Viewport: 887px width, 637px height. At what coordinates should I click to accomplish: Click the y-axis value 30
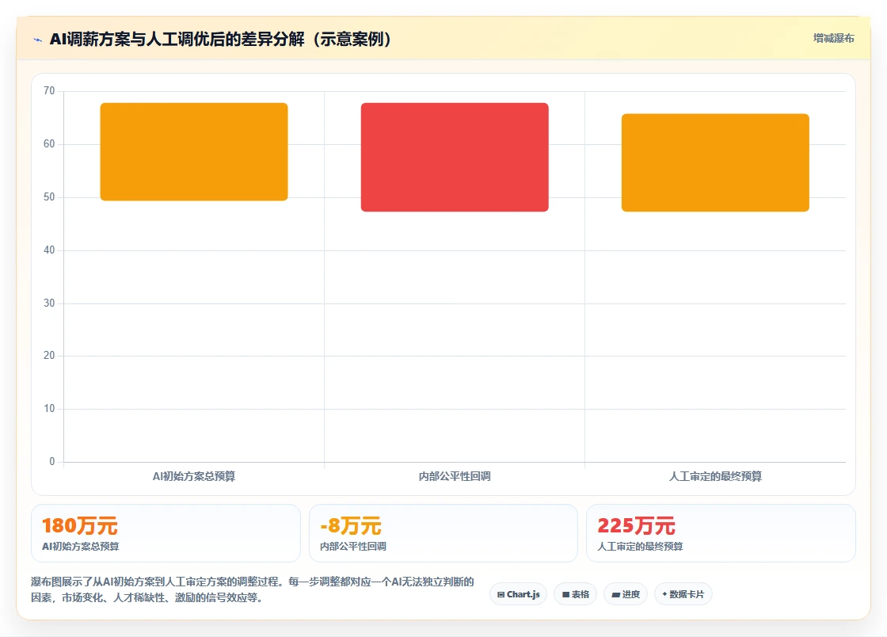click(x=49, y=303)
